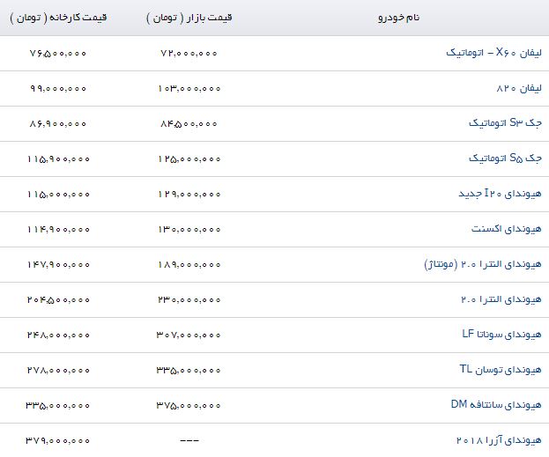This screenshot has height=457, width=549.
Task: Open the جک S5 اتوماتیک link
Action: click(505, 158)
